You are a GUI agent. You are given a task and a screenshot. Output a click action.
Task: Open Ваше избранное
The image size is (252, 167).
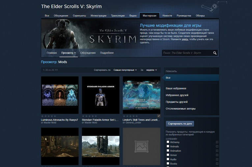pyautogui.click(x=176, y=88)
